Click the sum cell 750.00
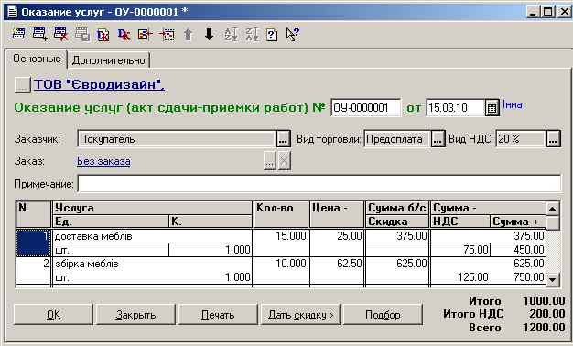The width and height of the screenshot is (573, 346). pyautogui.click(x=518, y=277)
